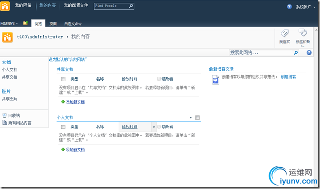Tick the 修改者 column checkbox in 共享文档

tap(159, 79)
